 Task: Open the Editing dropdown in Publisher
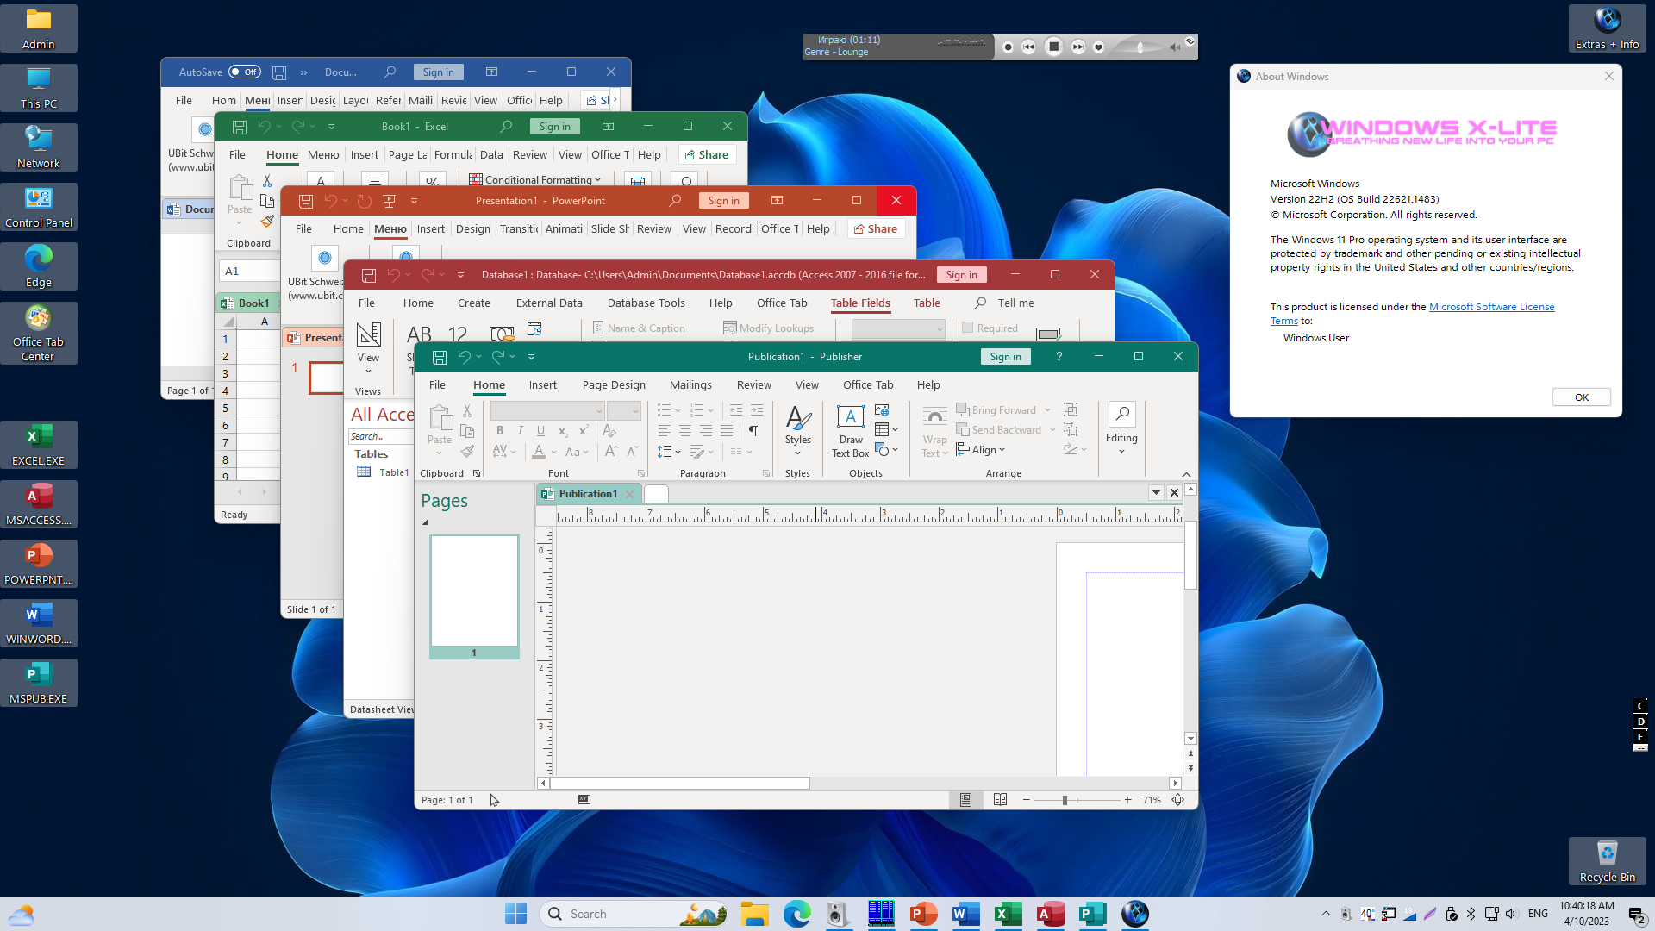point(1121,429)
